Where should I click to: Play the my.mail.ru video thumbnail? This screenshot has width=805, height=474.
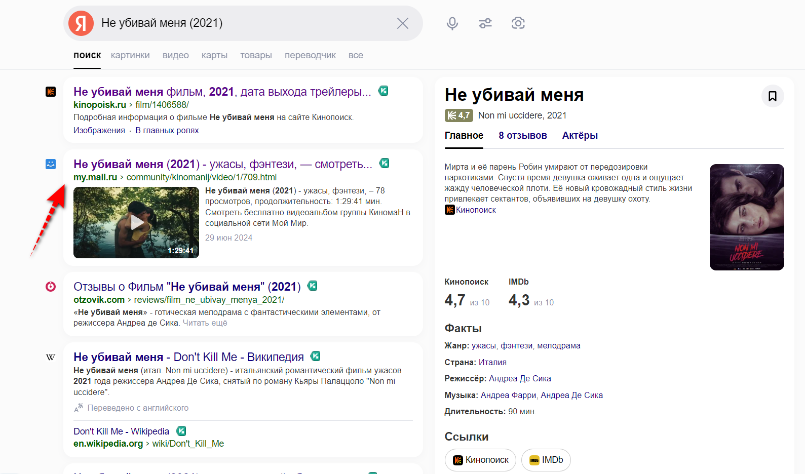click(x=136, y=222)
